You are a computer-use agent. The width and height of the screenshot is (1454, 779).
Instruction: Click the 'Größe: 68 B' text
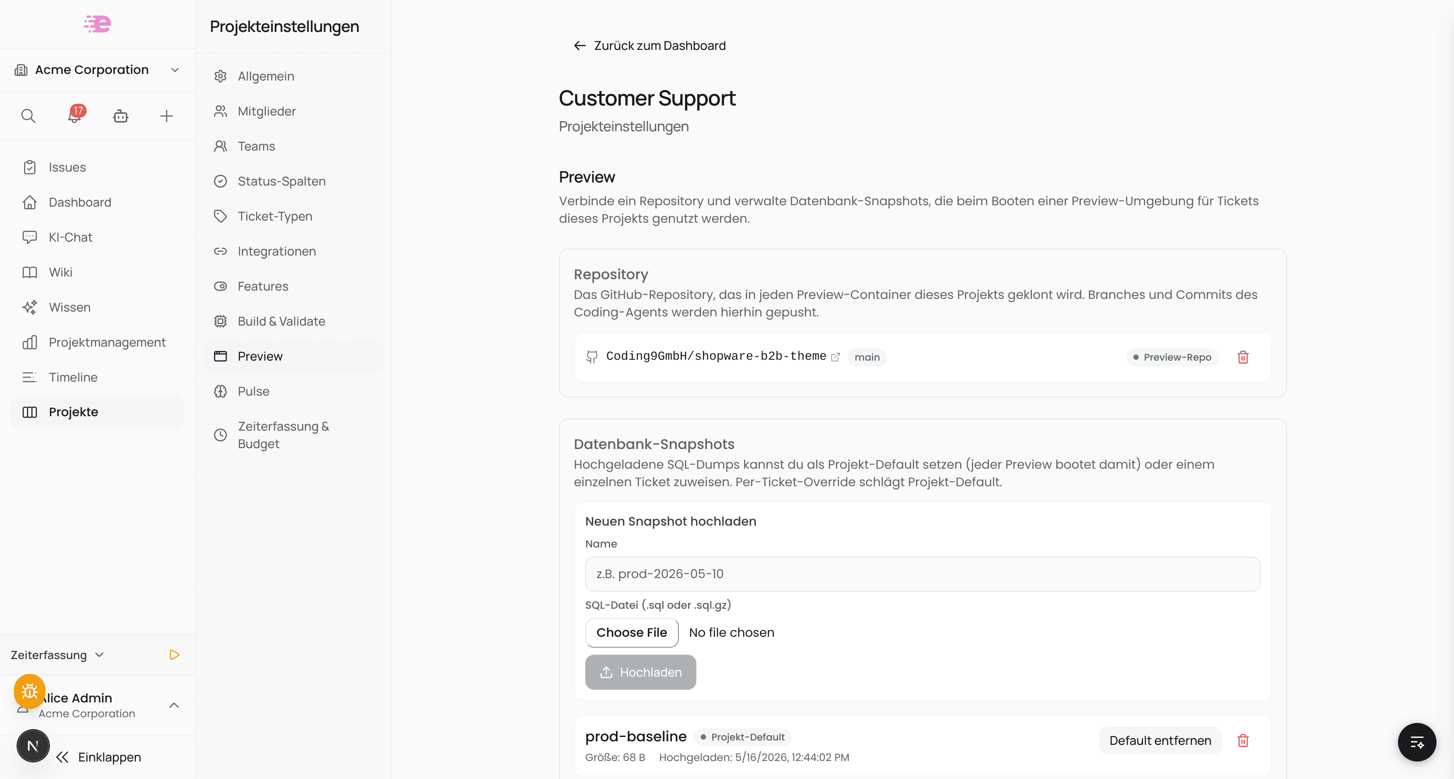[615, 758]
